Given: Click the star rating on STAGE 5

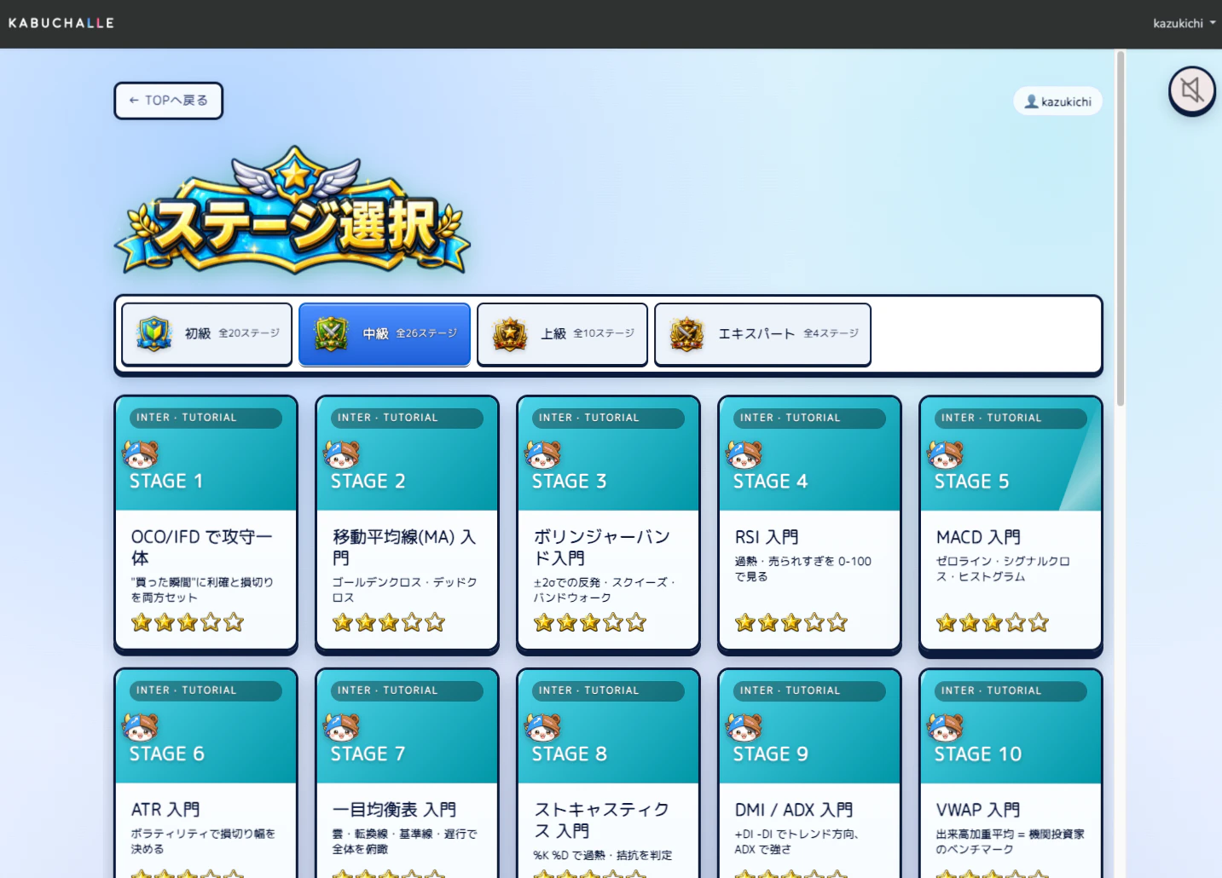Looking at the screenshot, I should pos(993,623).
